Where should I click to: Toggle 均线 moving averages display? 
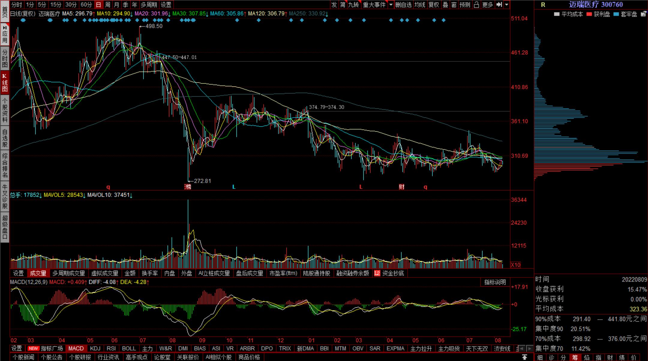tap(420, 4)
